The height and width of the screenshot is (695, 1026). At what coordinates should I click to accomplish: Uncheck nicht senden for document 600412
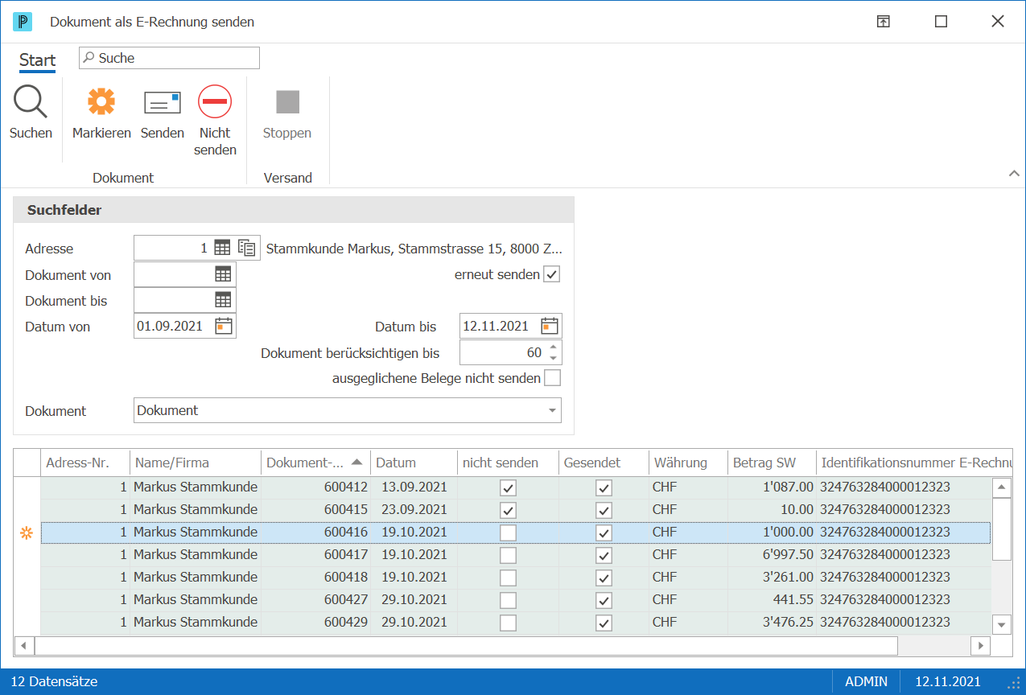tap(508, 487)
